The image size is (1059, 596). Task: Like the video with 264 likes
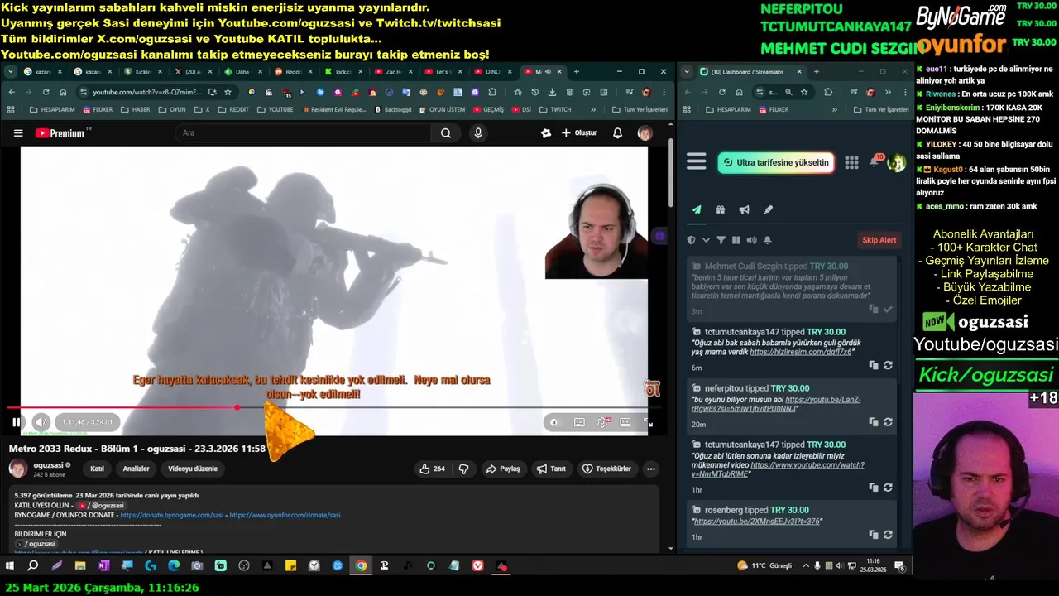(433, 469)
